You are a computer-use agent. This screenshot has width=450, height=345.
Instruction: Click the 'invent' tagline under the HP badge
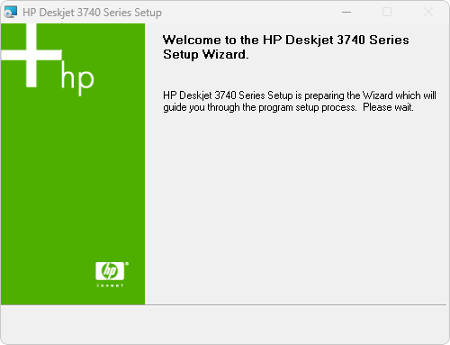[x=110, y=286]
